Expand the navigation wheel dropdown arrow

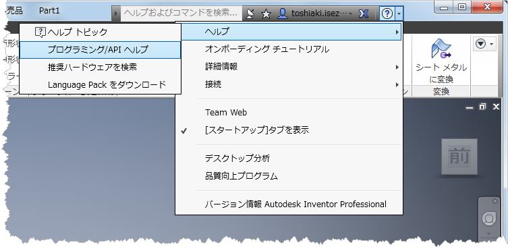point(489,234)
